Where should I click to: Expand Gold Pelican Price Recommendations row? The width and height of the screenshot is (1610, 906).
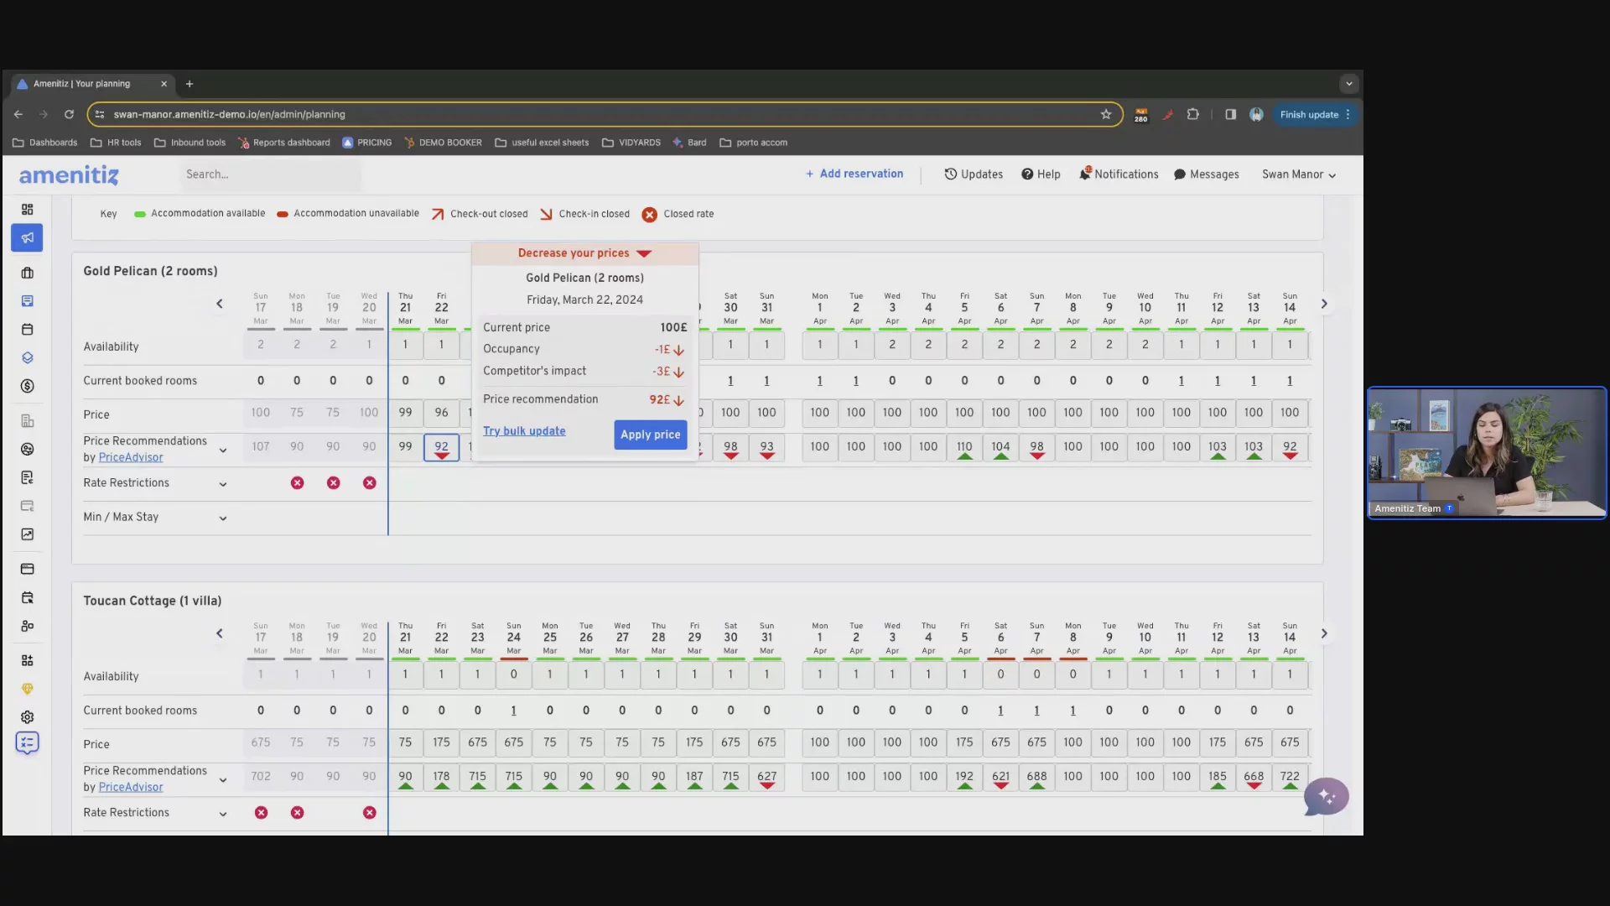point(223,450)
